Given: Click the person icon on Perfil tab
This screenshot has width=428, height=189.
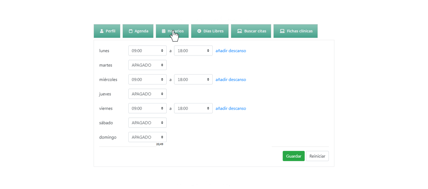Looking at the screenshot, I should pos(102,31).
